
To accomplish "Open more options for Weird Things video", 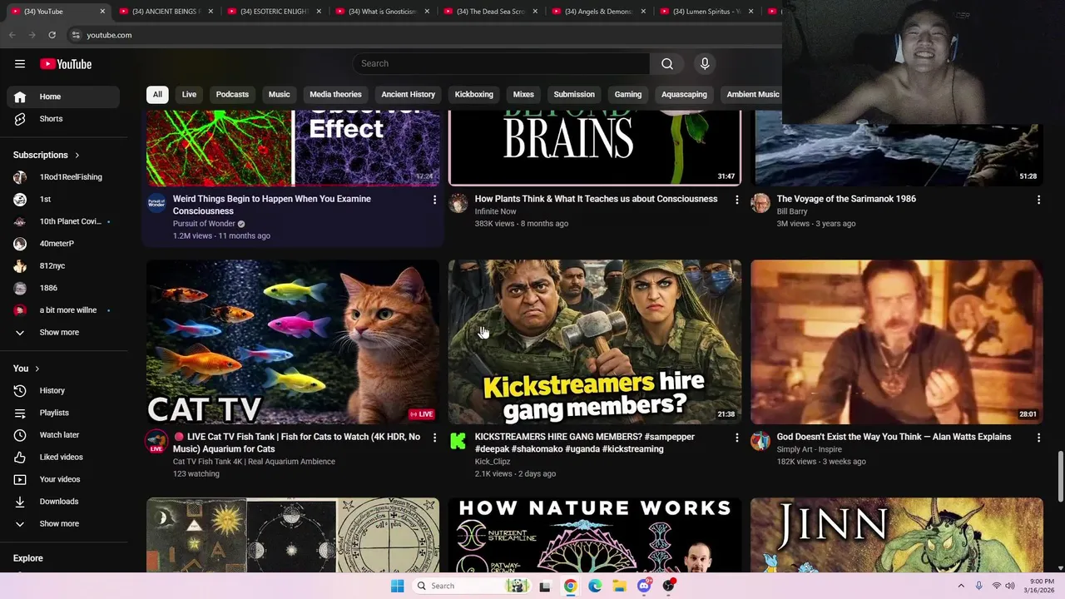I will (x=434, y=200).
